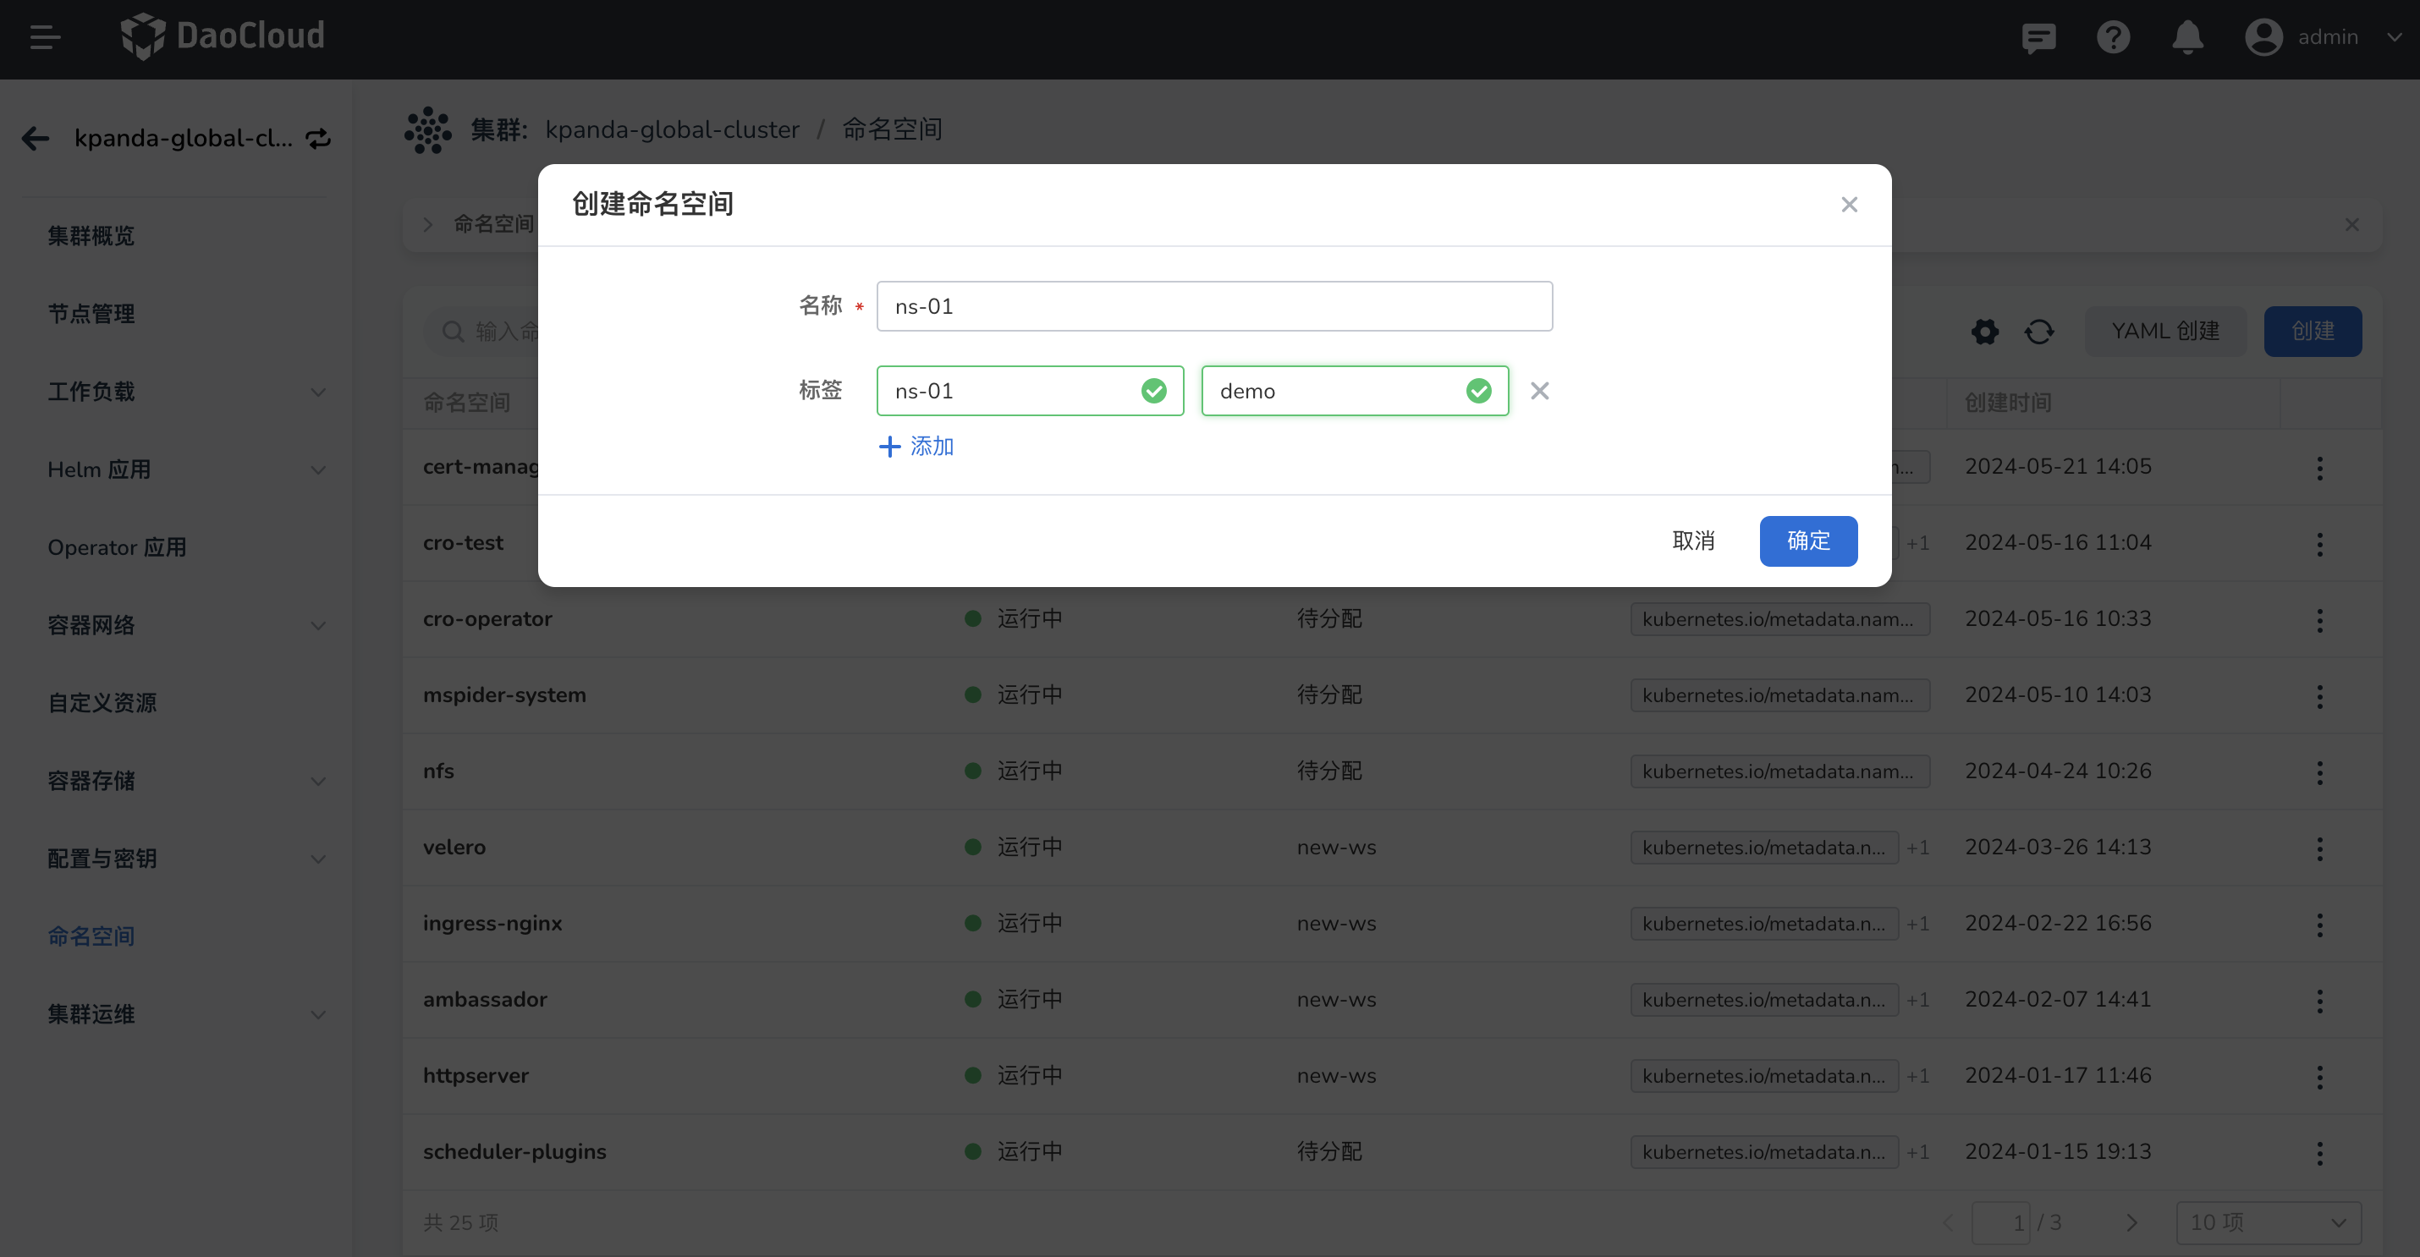Click the 名称 input field

pos(1213,306)
